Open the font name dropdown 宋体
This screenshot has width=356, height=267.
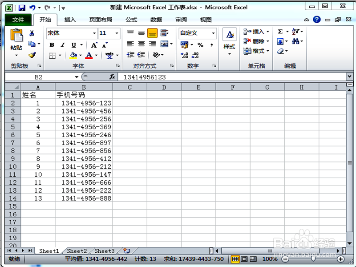(x=94, y=33)
